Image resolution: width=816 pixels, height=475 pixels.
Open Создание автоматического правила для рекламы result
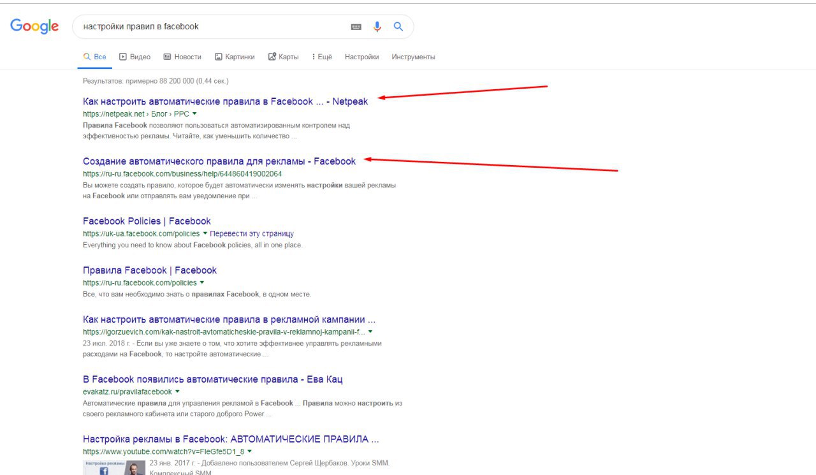[219, 161]
